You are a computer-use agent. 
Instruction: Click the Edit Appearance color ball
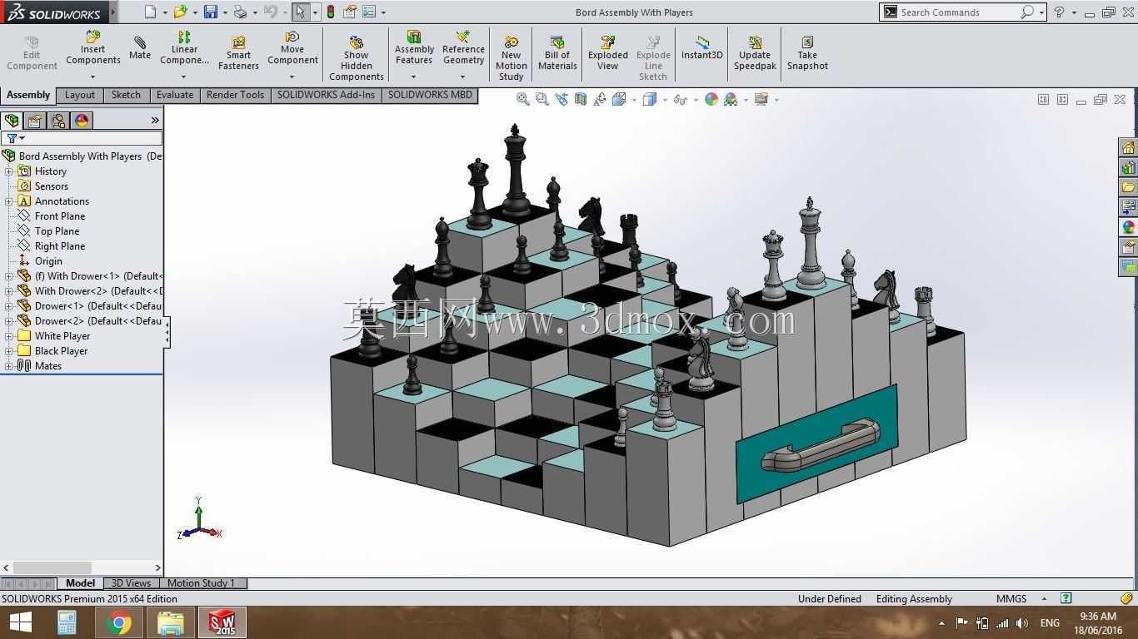click(711, 99)
